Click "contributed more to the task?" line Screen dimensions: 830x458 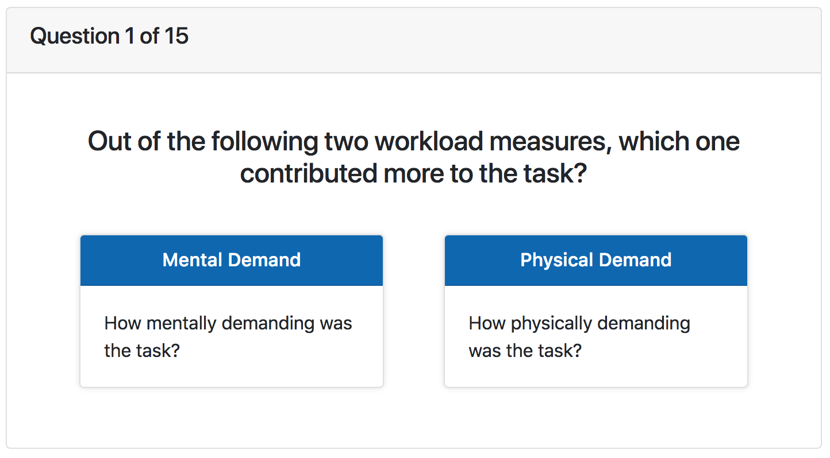pos(414,173)
